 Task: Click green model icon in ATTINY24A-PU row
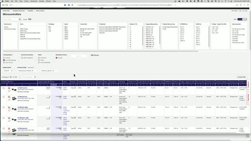click(x=9, y=100)
